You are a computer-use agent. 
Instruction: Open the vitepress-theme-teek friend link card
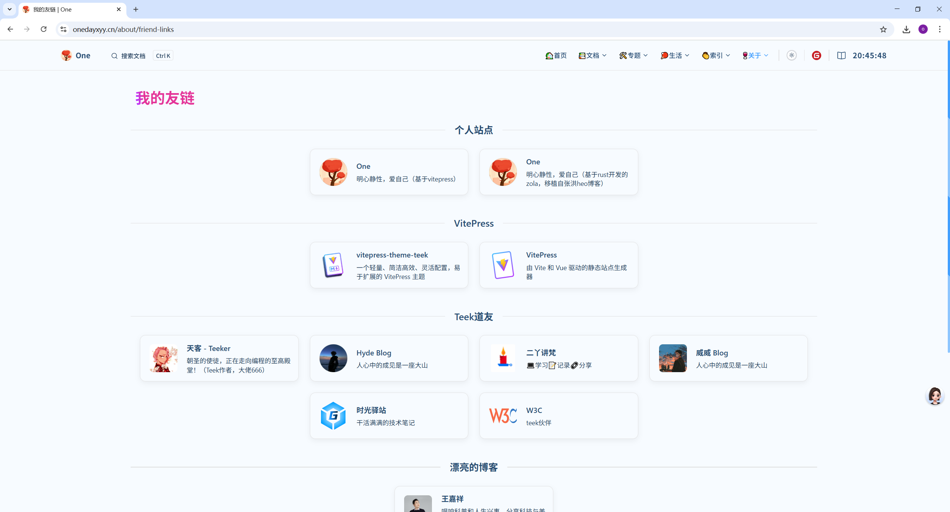tap(389, 265)
